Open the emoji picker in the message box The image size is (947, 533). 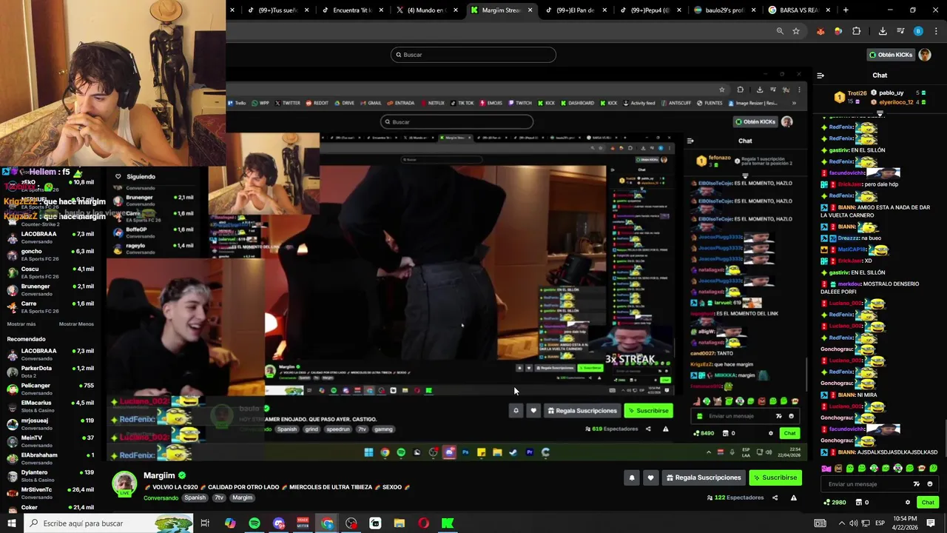(x=930, y=484)
